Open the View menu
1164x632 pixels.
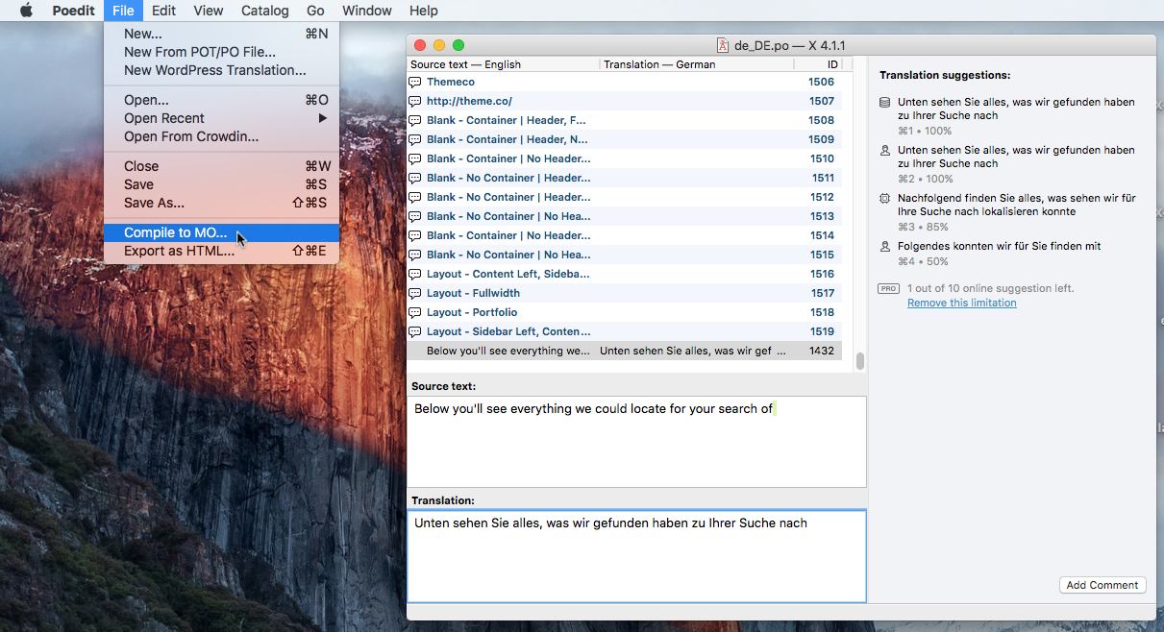208,11
